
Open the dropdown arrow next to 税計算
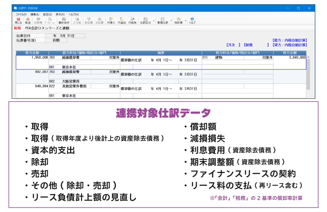tap(185, 20)
